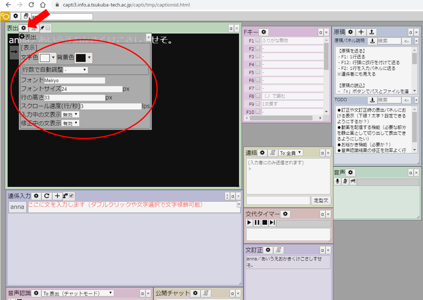Open the 文訂正 panel settings gear
This screenshot has height=300, width=423.
coord(268,250)
